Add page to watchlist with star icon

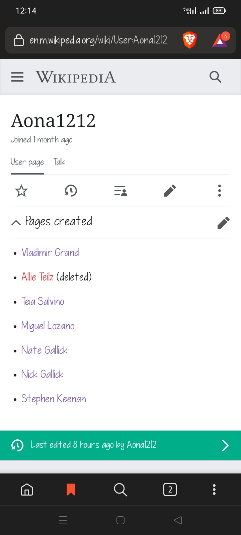(21, 191)
